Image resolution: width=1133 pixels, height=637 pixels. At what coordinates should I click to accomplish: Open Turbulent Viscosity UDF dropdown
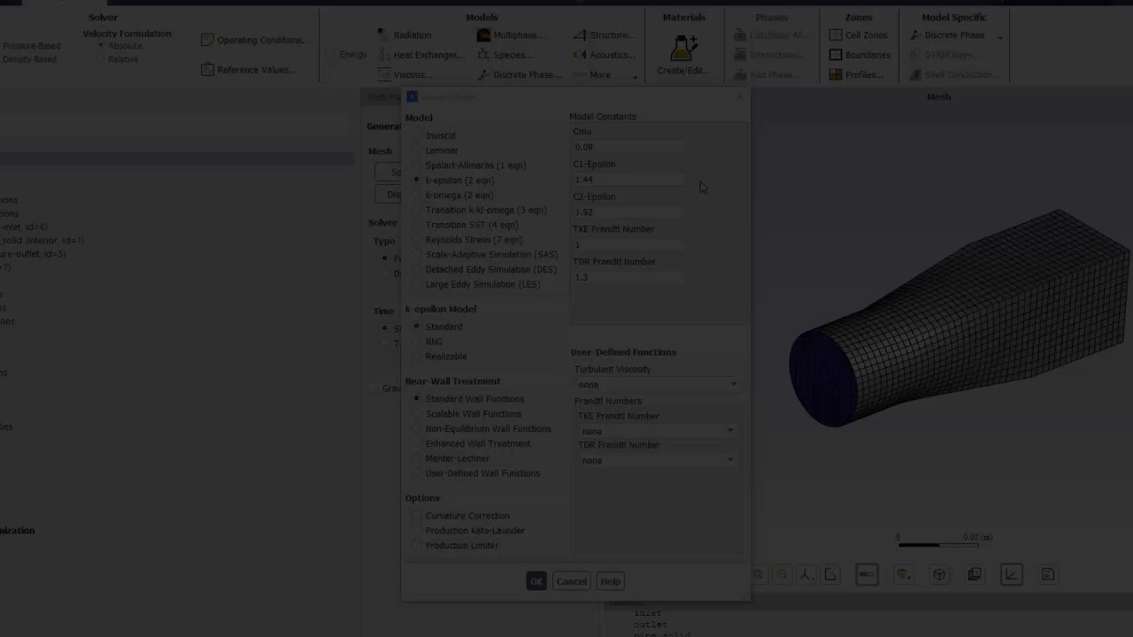pyautogui.click(x=656, y=385)
